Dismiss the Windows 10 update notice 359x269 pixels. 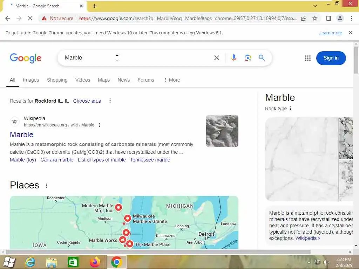tap(351, 33)
